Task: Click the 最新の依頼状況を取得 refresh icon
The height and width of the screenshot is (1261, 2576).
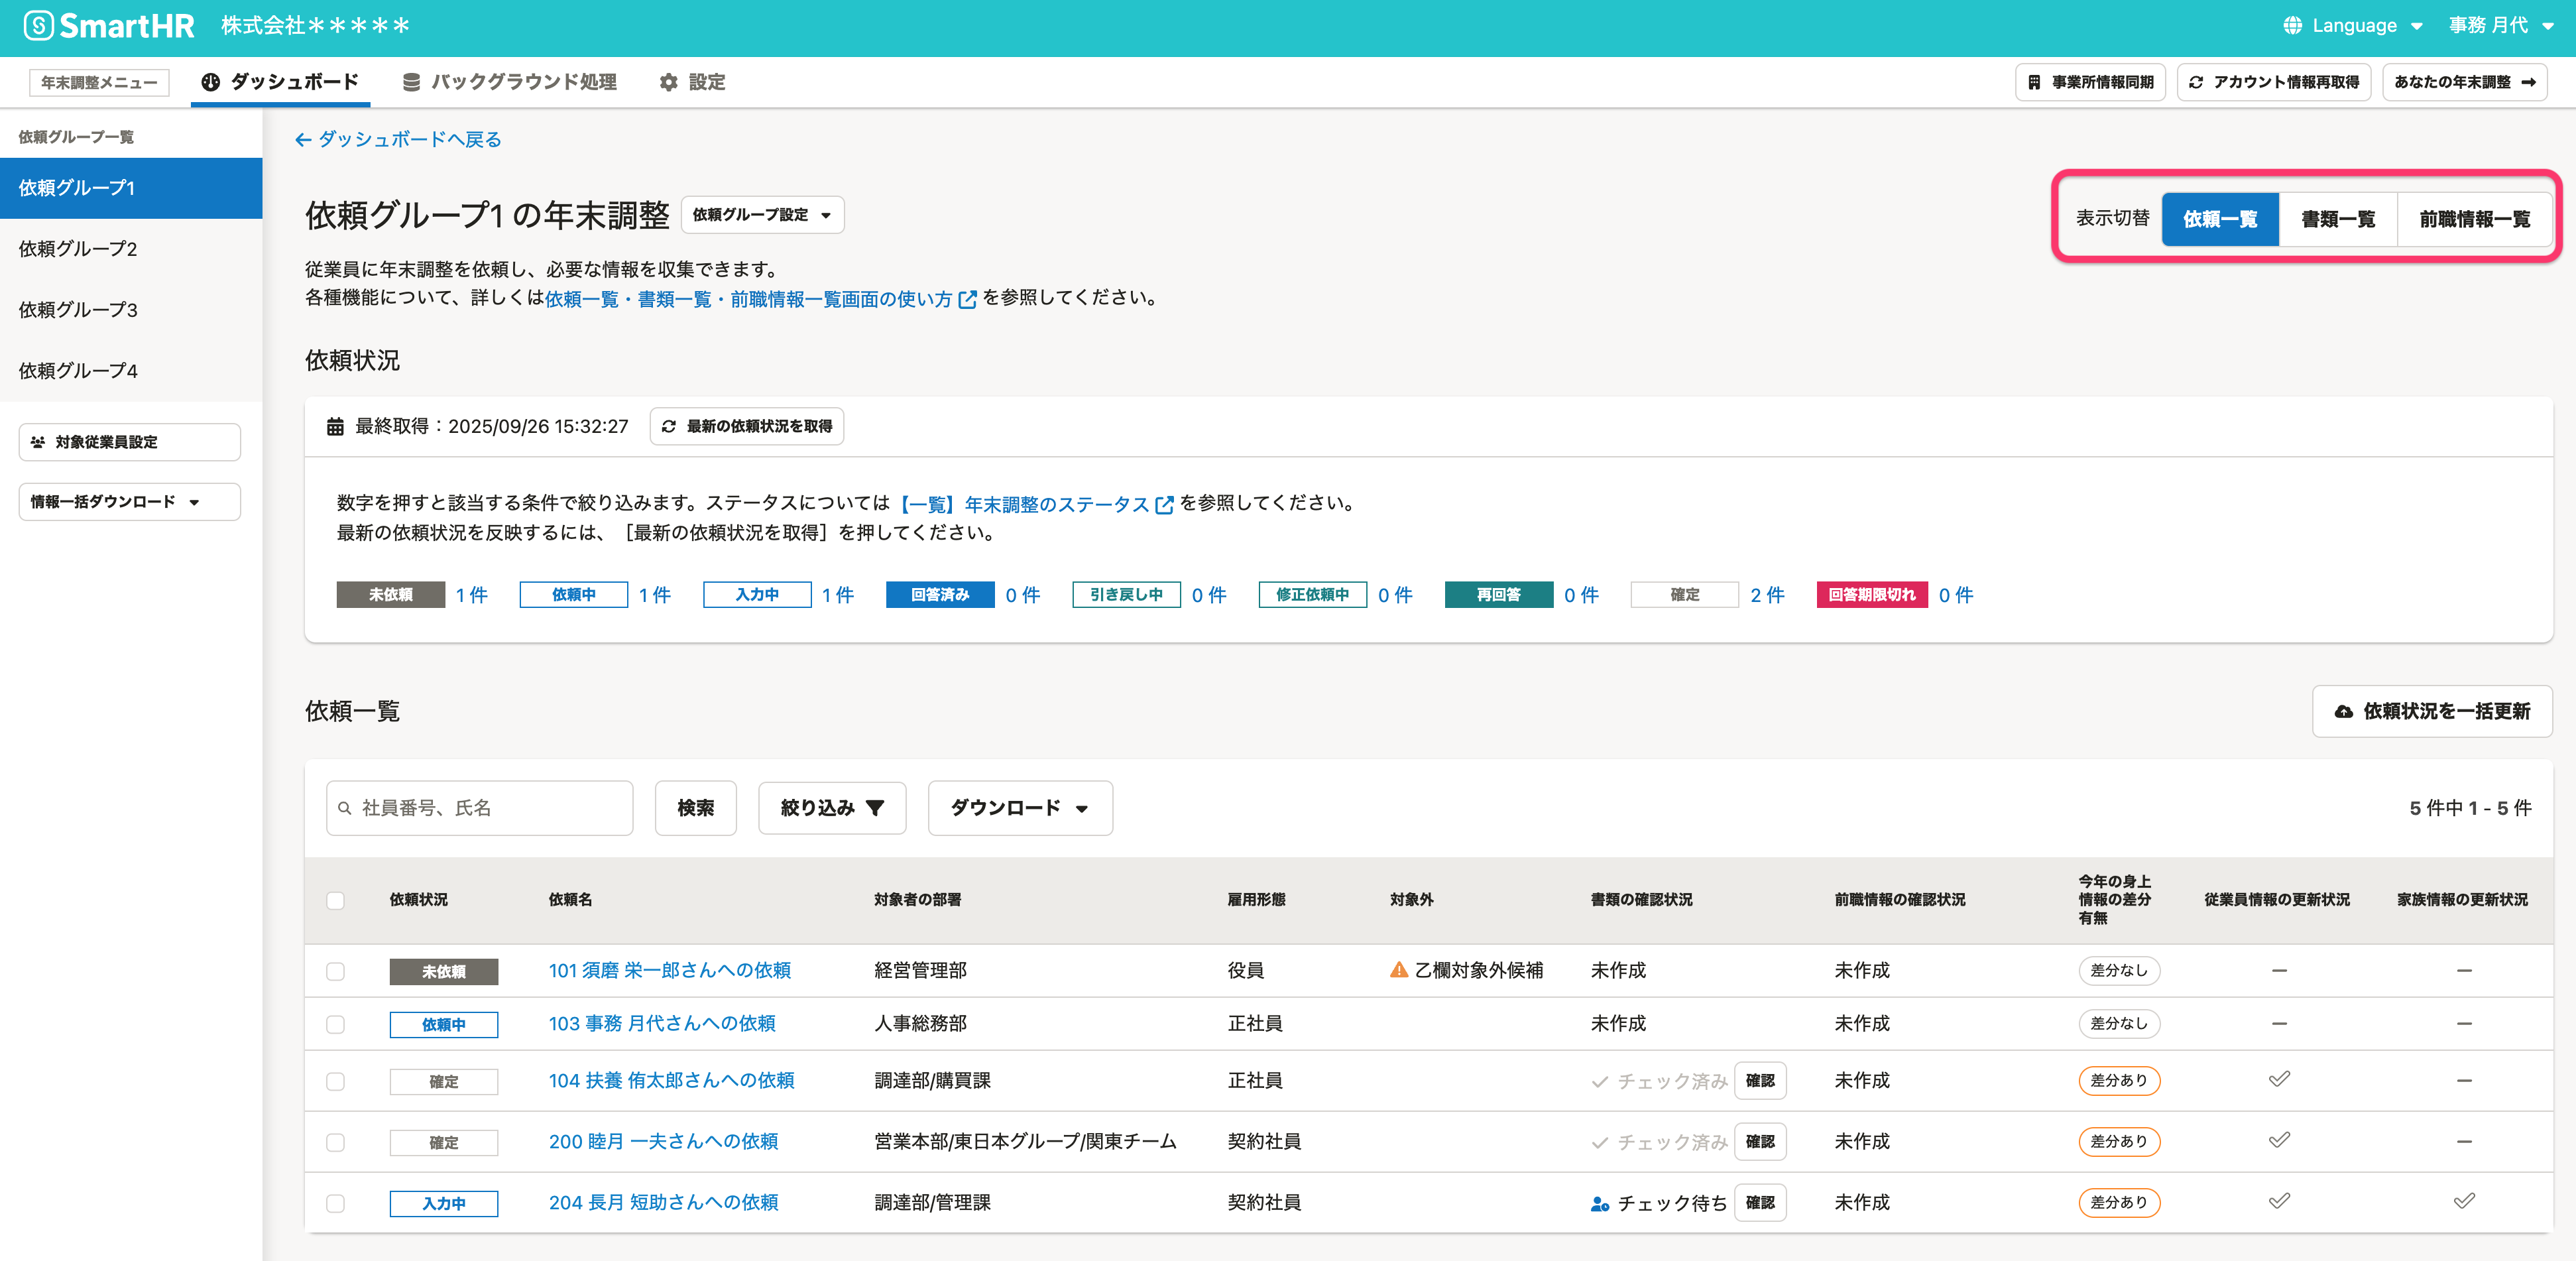Action: click(x=669, y=426)
